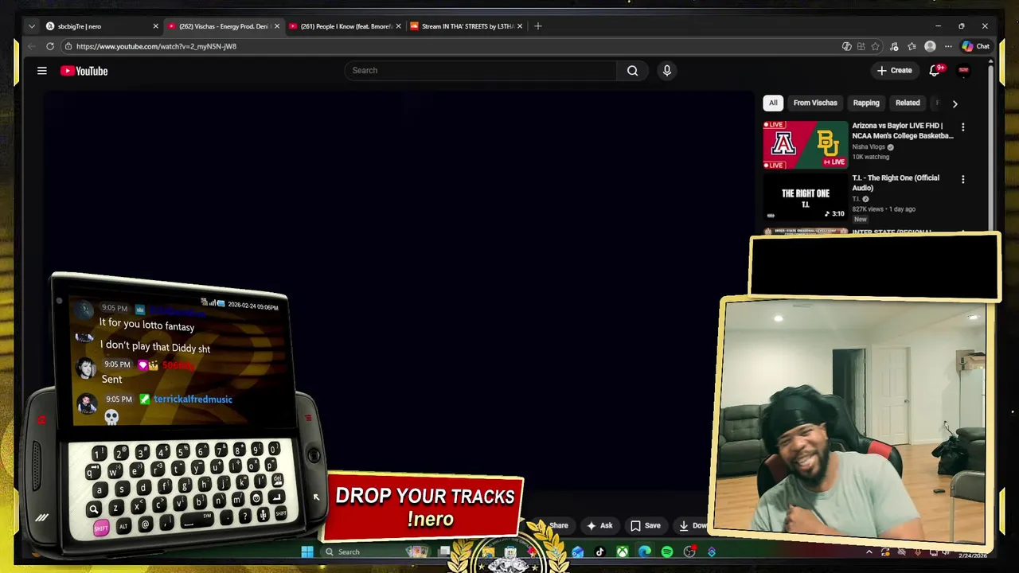The image size is (1019, 573).
Task: Open Nisha Vlogs channel link
Action: 869,147
